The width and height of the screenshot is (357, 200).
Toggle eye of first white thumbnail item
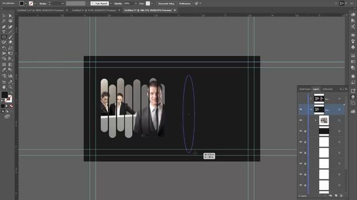click(x=301, y=142)
